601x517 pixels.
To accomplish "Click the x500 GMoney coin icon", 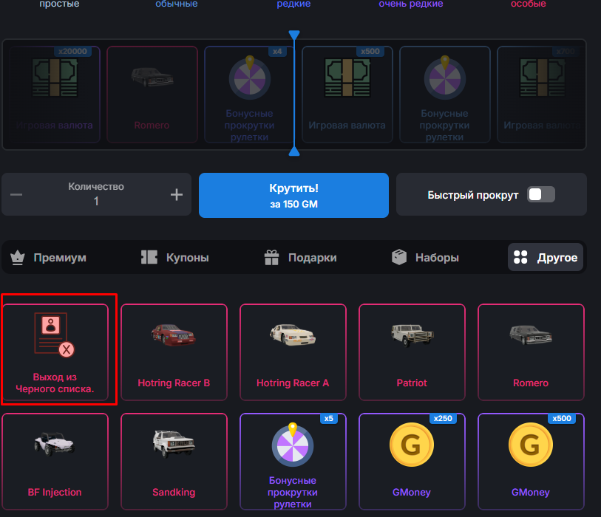I will pos(531,445).
